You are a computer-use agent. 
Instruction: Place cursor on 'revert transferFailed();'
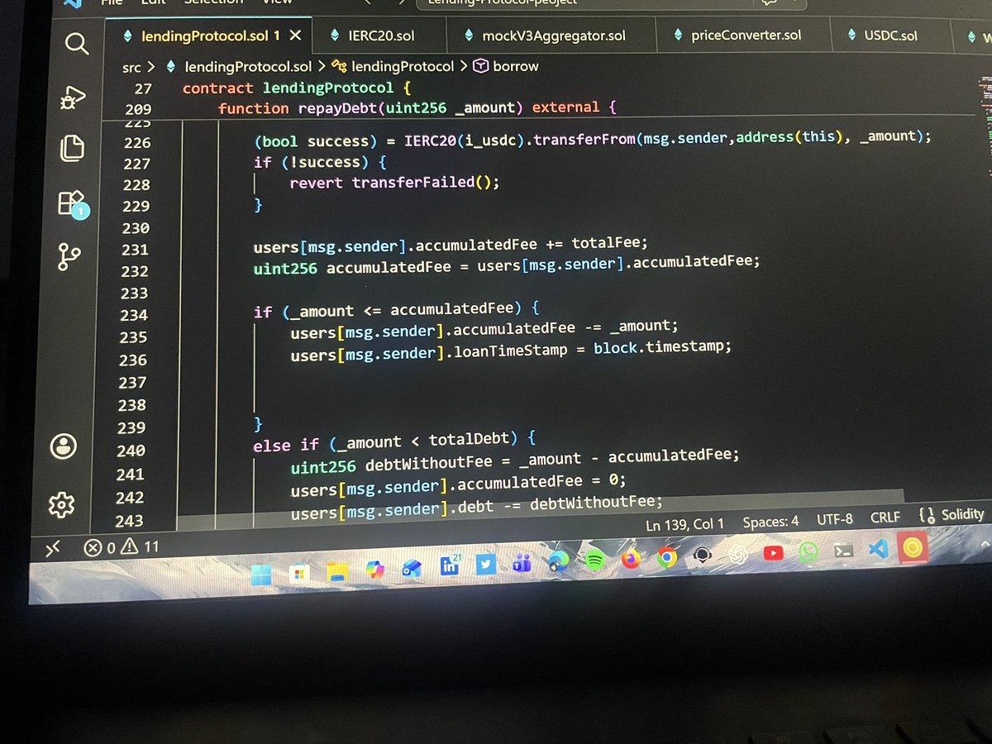394,182
